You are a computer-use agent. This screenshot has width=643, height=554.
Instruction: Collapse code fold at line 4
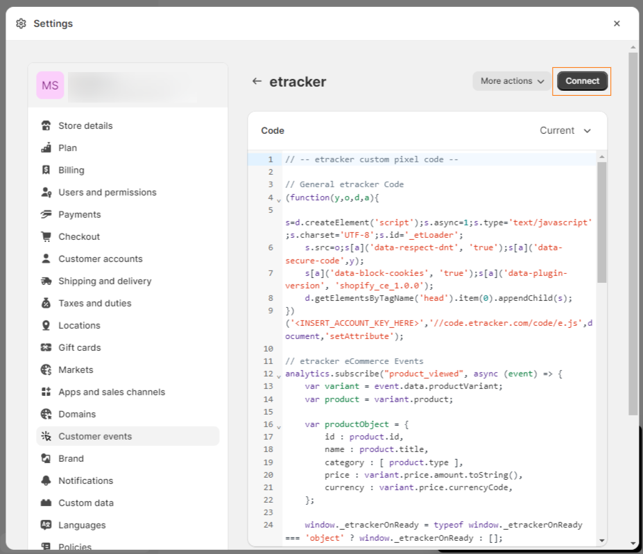[x=279, y=200]
